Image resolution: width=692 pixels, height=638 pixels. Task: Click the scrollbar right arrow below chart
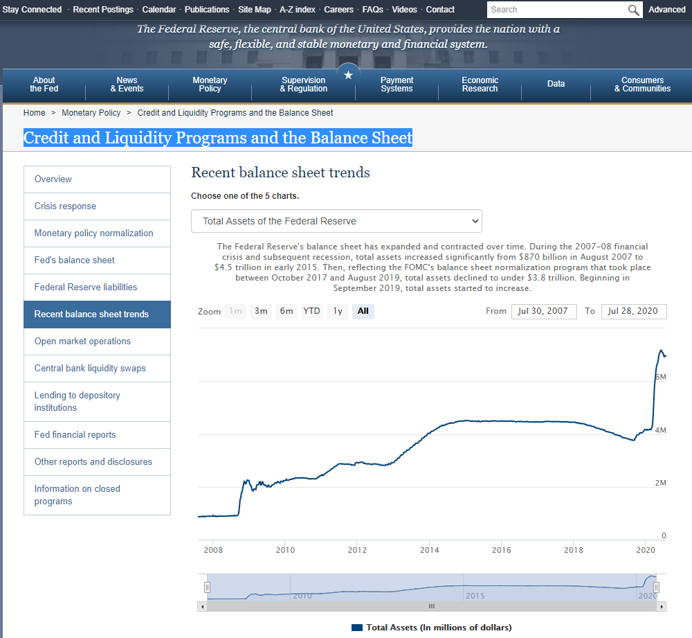pyautogui.click(x=662, y=607)
